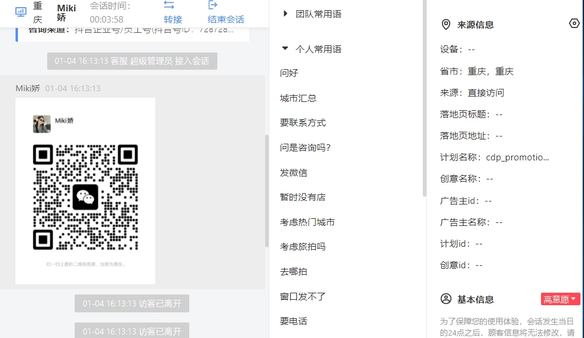The height and width of the screenshot is (338, 584).
Task: Click the 省市：重庆，重庆 row
Action: click(x=477, y=72)
